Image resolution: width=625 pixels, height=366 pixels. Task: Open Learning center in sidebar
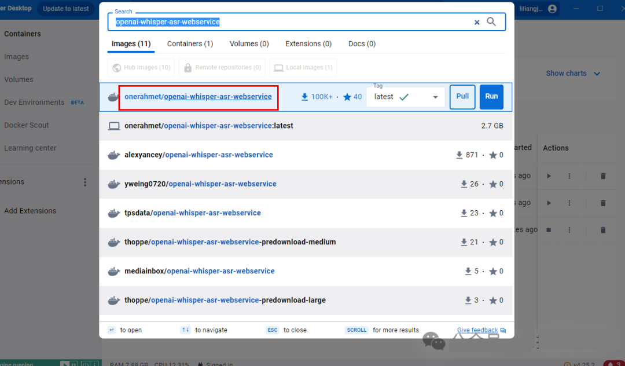pyautogui.click(x=30, y=148)
